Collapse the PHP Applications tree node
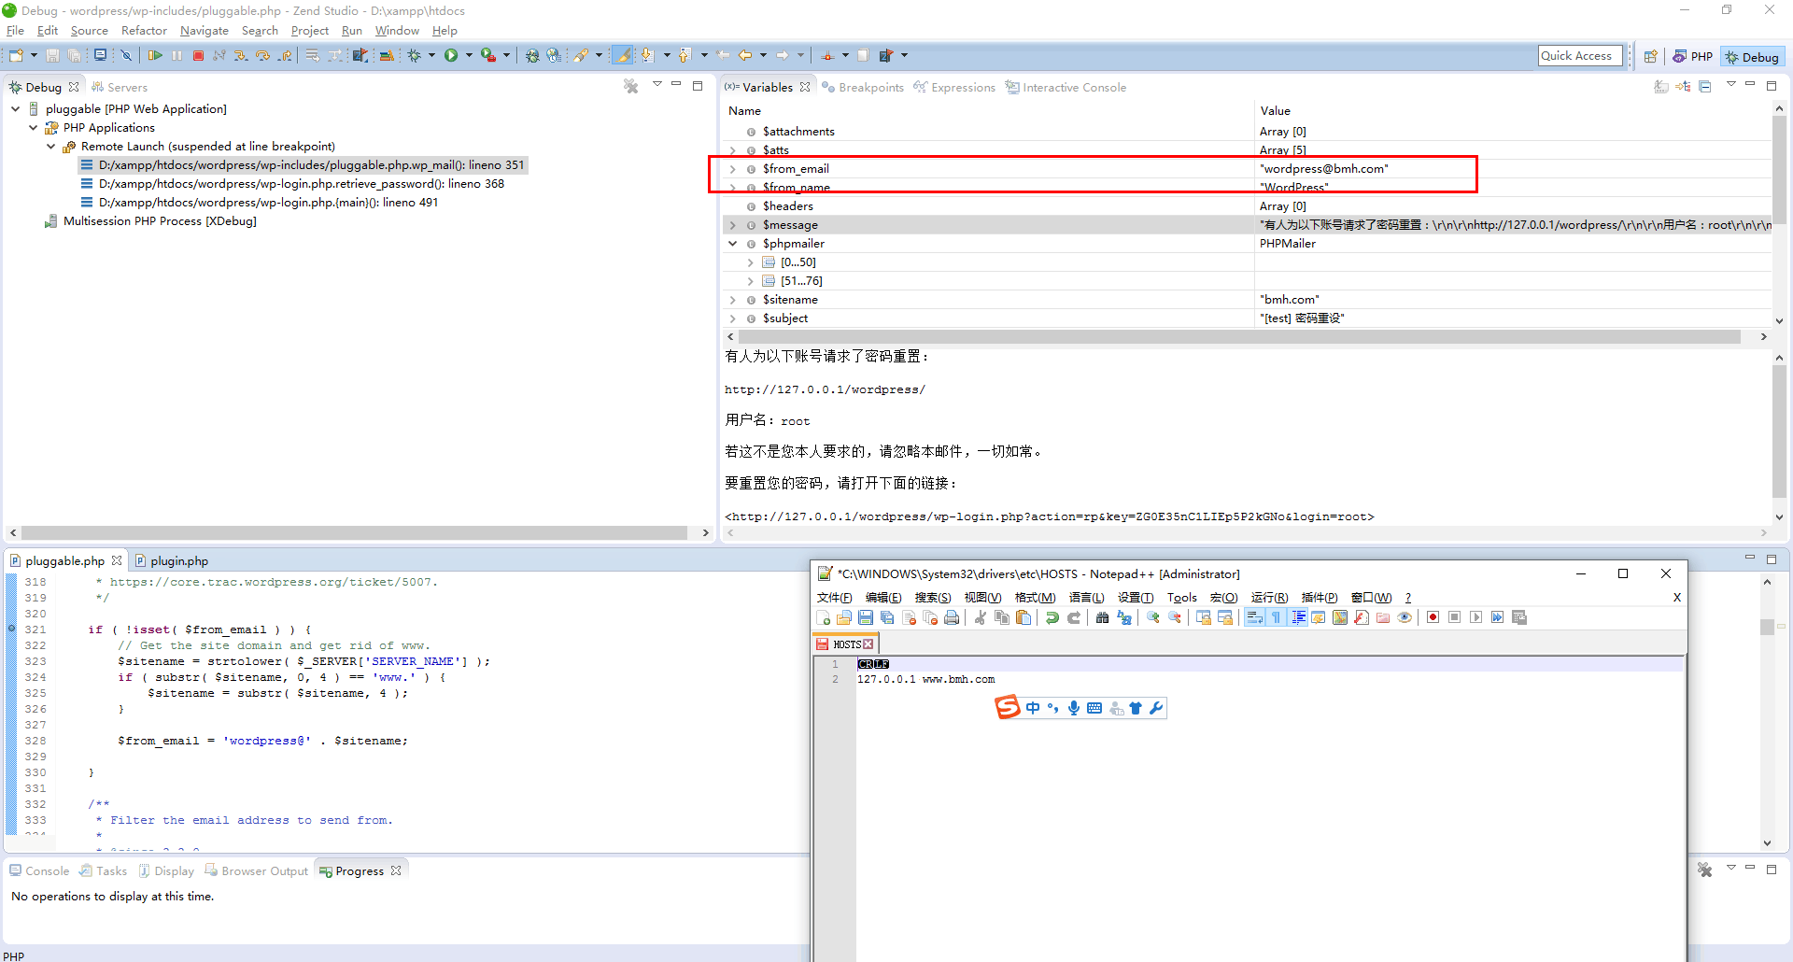Image resolution: width=1793 pixels, height=962 pixels. pyautogui.click(x=34, y=128)
